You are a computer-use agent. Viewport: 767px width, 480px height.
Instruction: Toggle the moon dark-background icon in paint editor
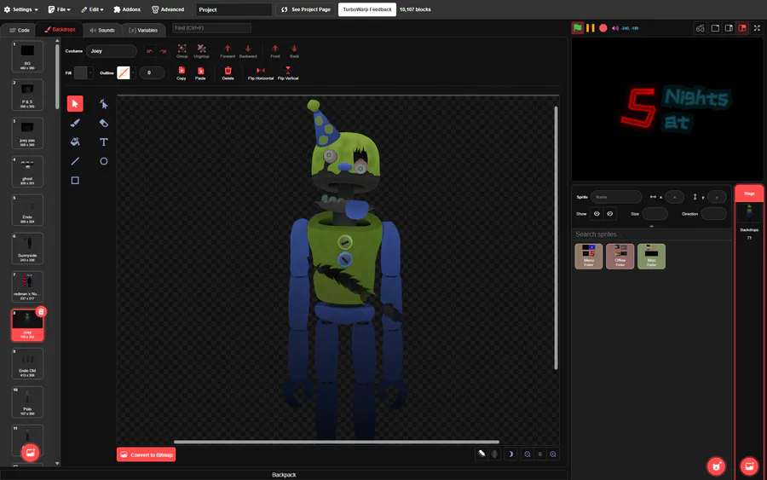pyautogui.click(x=510, y=454)
